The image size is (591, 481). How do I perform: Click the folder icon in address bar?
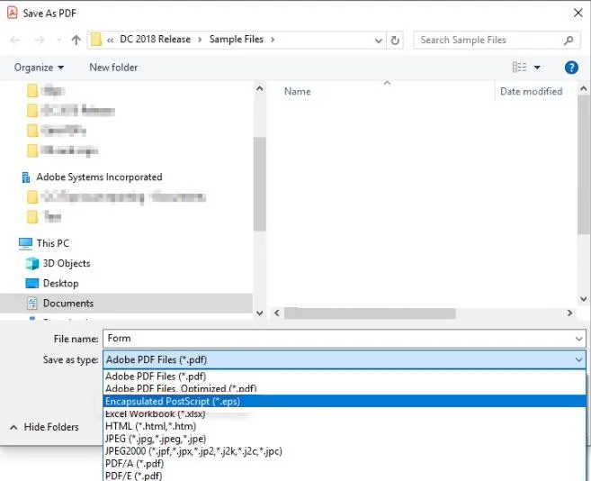[x=96, y=40]
